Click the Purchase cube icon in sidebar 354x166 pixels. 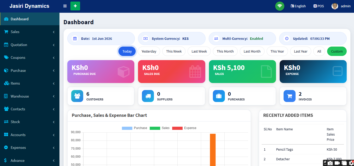(x=6, y=71)
